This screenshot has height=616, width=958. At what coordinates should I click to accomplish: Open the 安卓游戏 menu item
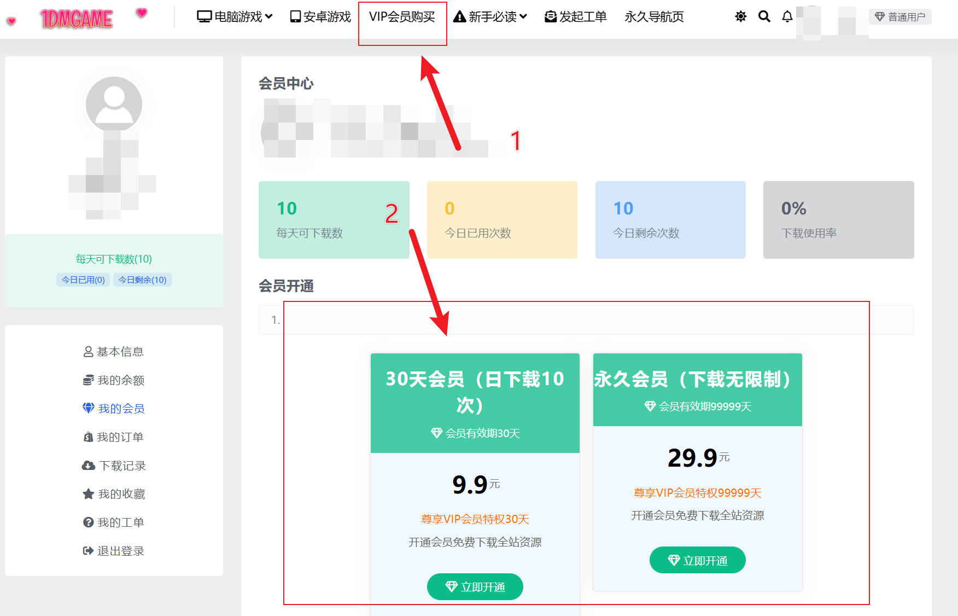point(320,17)
